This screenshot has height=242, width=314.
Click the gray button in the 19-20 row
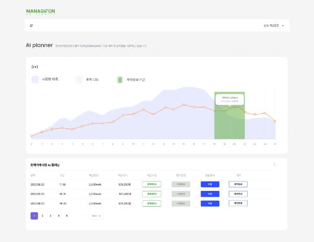[x=181, y=203]
